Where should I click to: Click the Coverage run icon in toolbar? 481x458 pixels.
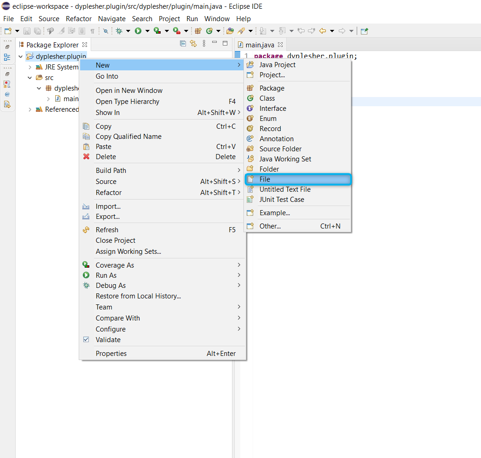click(157, 31)
